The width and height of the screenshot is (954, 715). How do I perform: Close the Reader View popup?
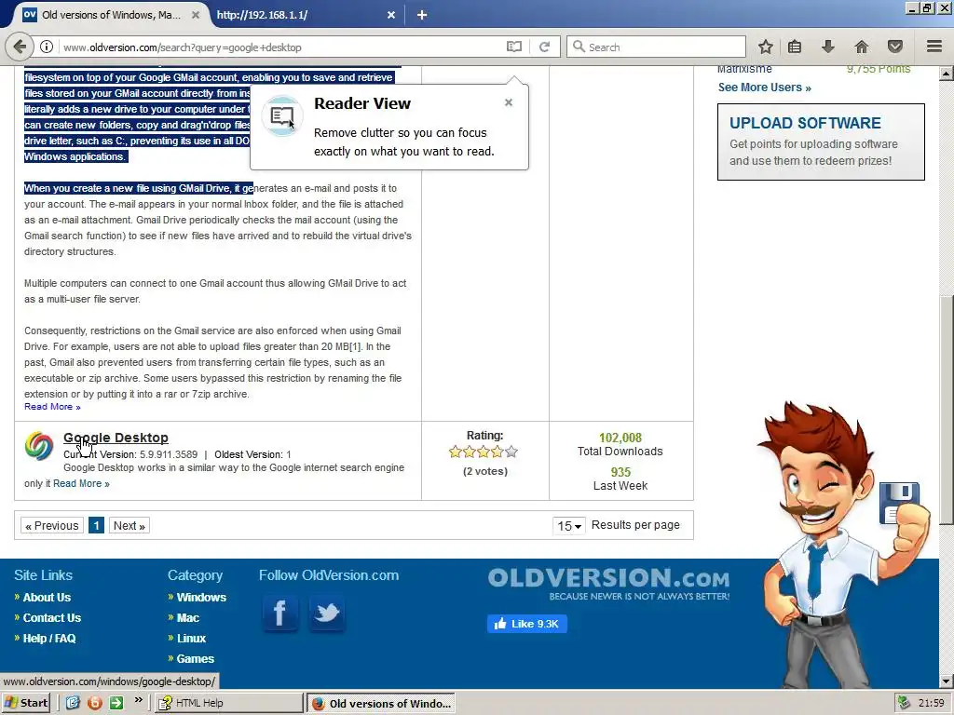509,102
